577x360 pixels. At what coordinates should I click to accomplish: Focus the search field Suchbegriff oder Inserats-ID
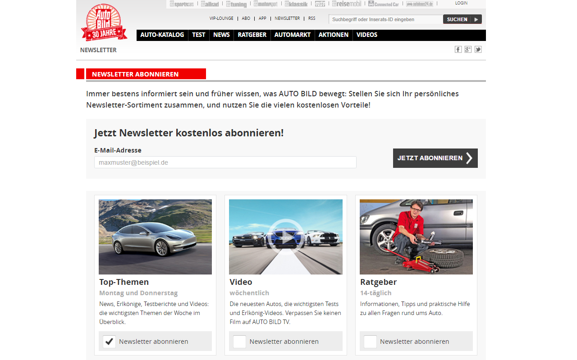(x=386, y=19)
